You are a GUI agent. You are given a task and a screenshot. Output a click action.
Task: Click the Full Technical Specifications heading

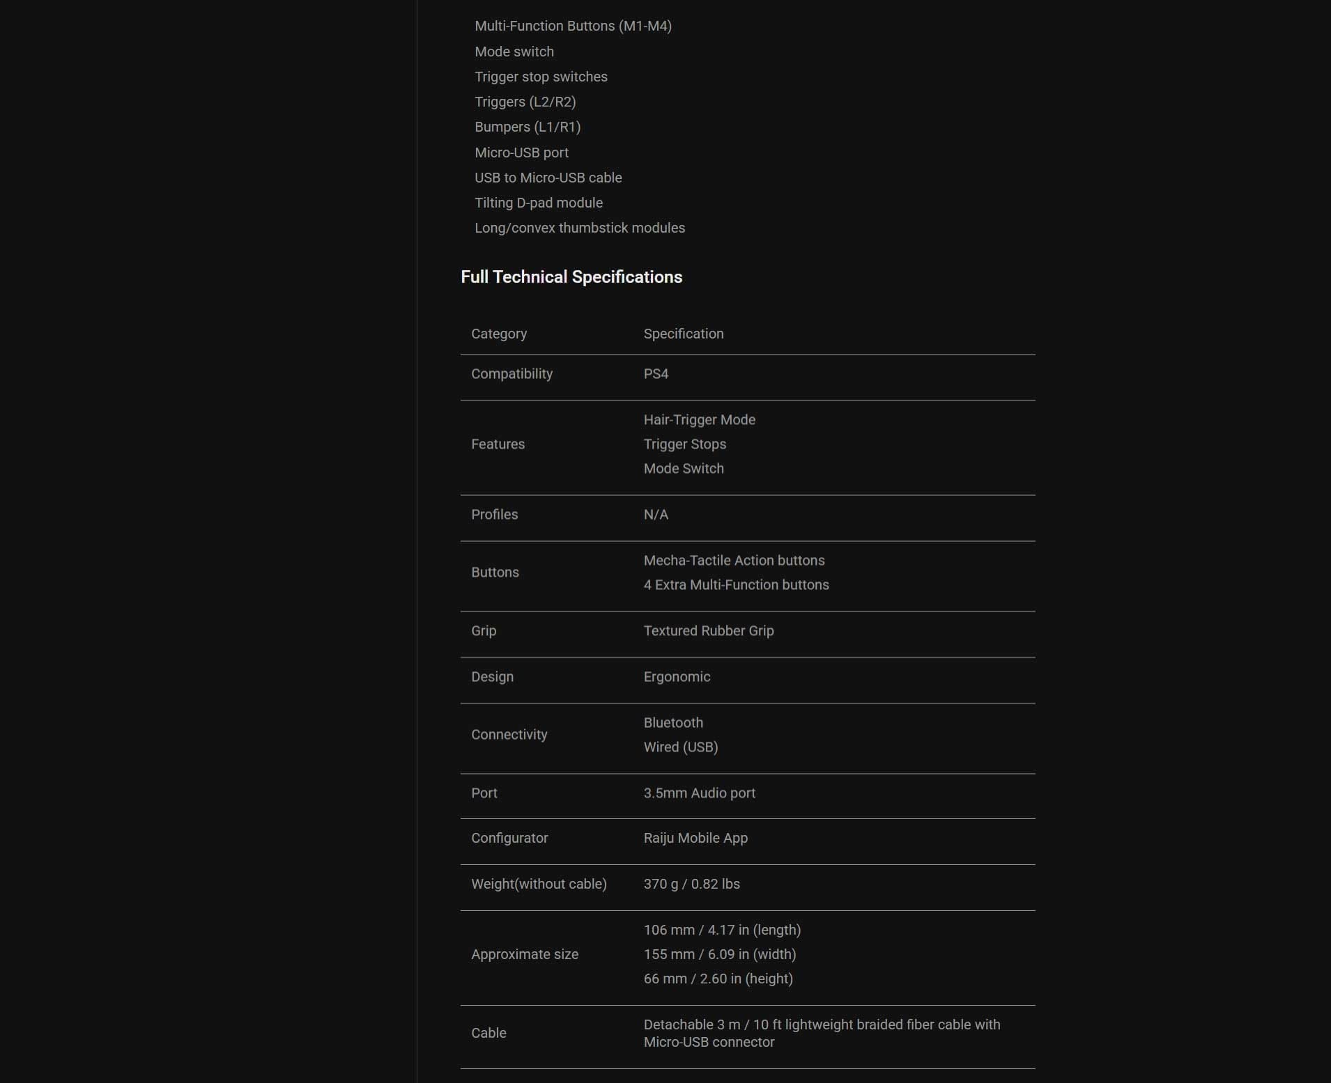(571, 277)
